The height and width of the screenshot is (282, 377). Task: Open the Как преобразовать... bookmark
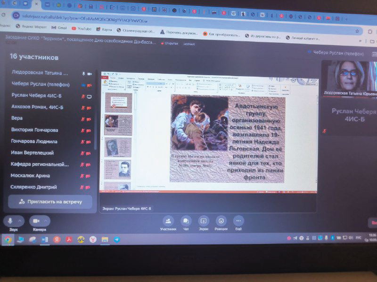[x=221, y=34]
